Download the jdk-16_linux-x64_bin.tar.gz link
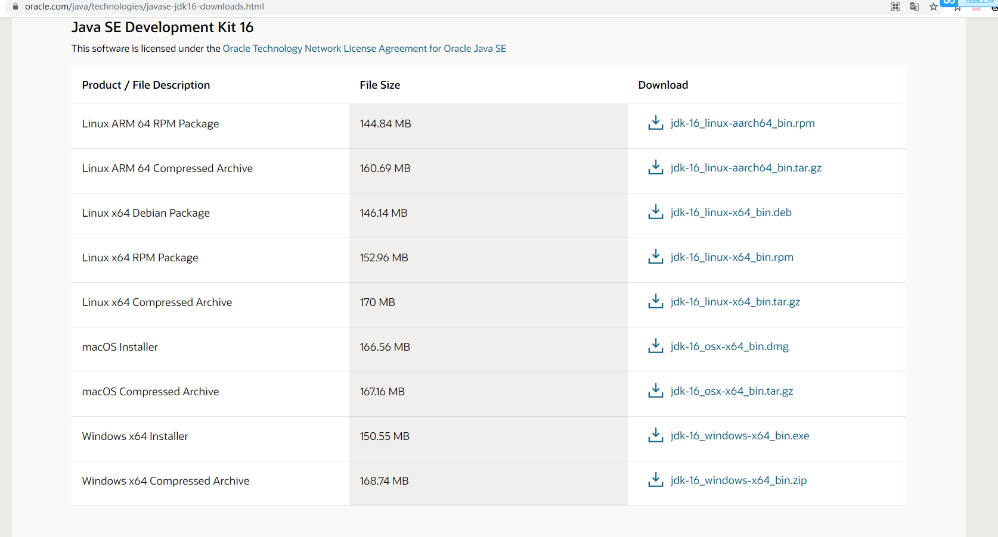 [x=735, y=302]
